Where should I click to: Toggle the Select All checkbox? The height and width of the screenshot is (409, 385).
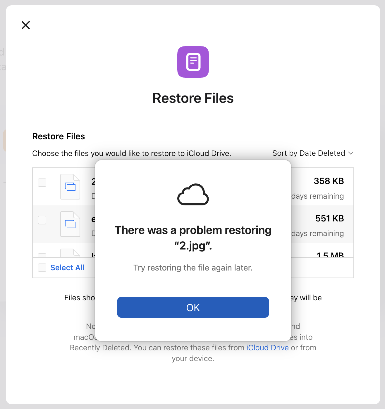tap(42, 267)
